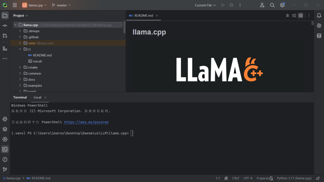Close the Local terminal tab

[x=45, y=97]
